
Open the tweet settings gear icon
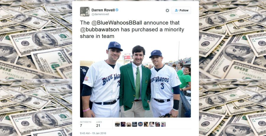click(167, 11)
